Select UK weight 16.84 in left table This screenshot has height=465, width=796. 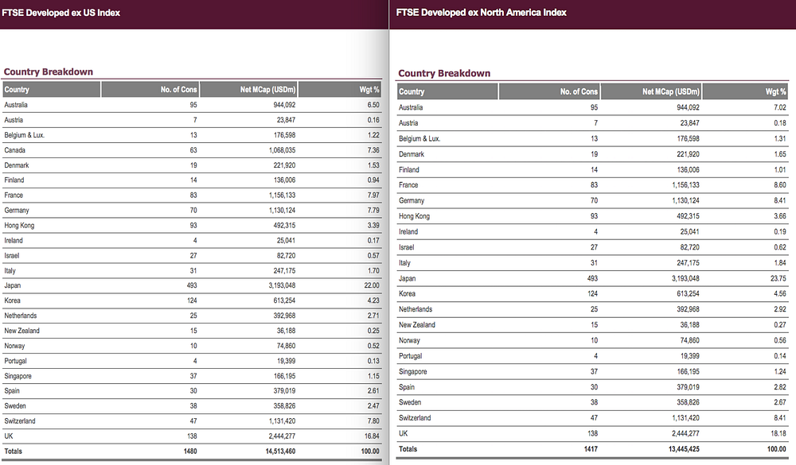[x=372, y=436]
